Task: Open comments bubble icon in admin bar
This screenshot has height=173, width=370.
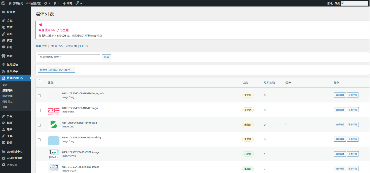Action: [x=55, y=3]
